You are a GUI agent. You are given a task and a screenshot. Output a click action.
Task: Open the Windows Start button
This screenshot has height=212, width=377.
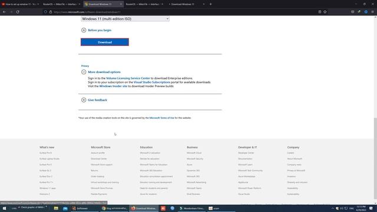[4, 208]
